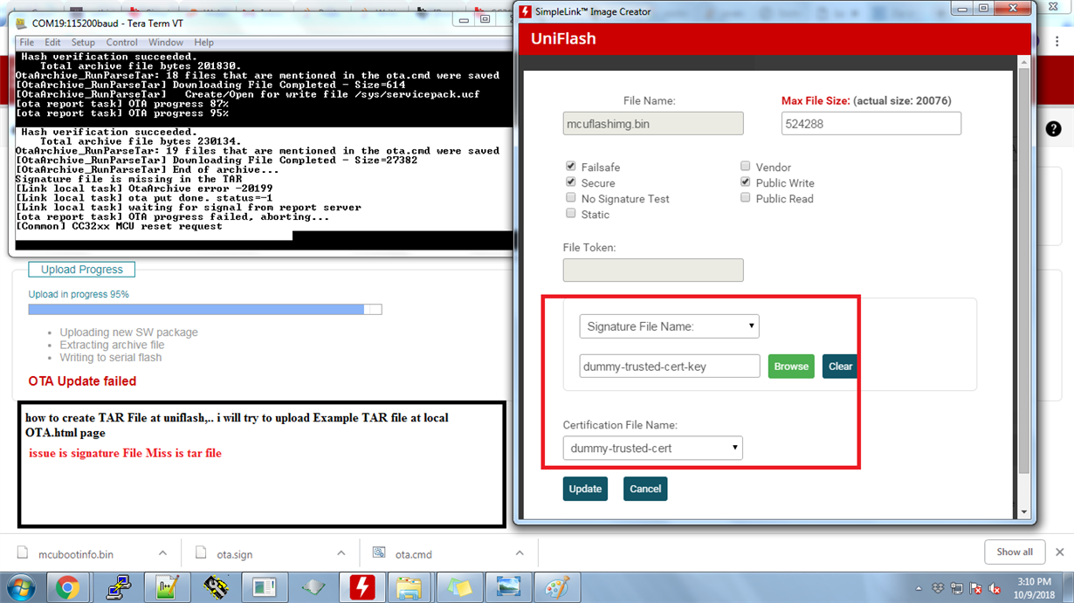
Task: Open the Windows Explorer folder taskbar icon
Action: tap(409, 588)
